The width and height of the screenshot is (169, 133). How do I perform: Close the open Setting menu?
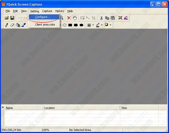(35, 11)
